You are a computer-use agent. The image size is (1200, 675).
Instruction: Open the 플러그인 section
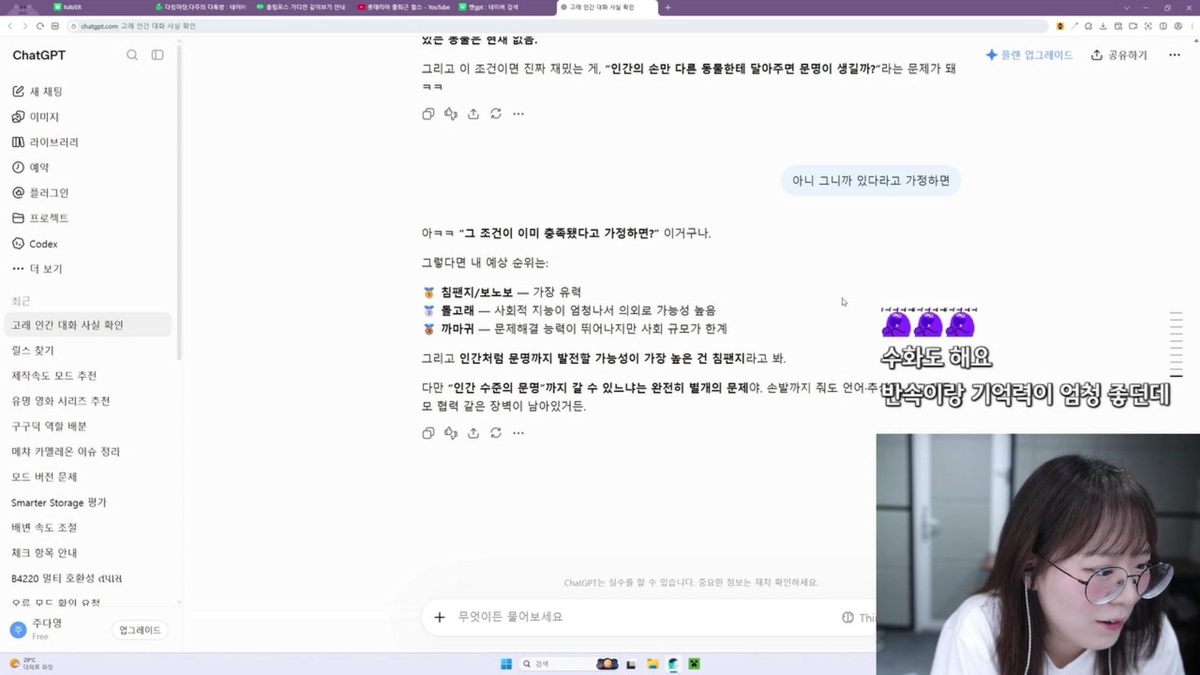pyautogui.click(x=88, y=192)
